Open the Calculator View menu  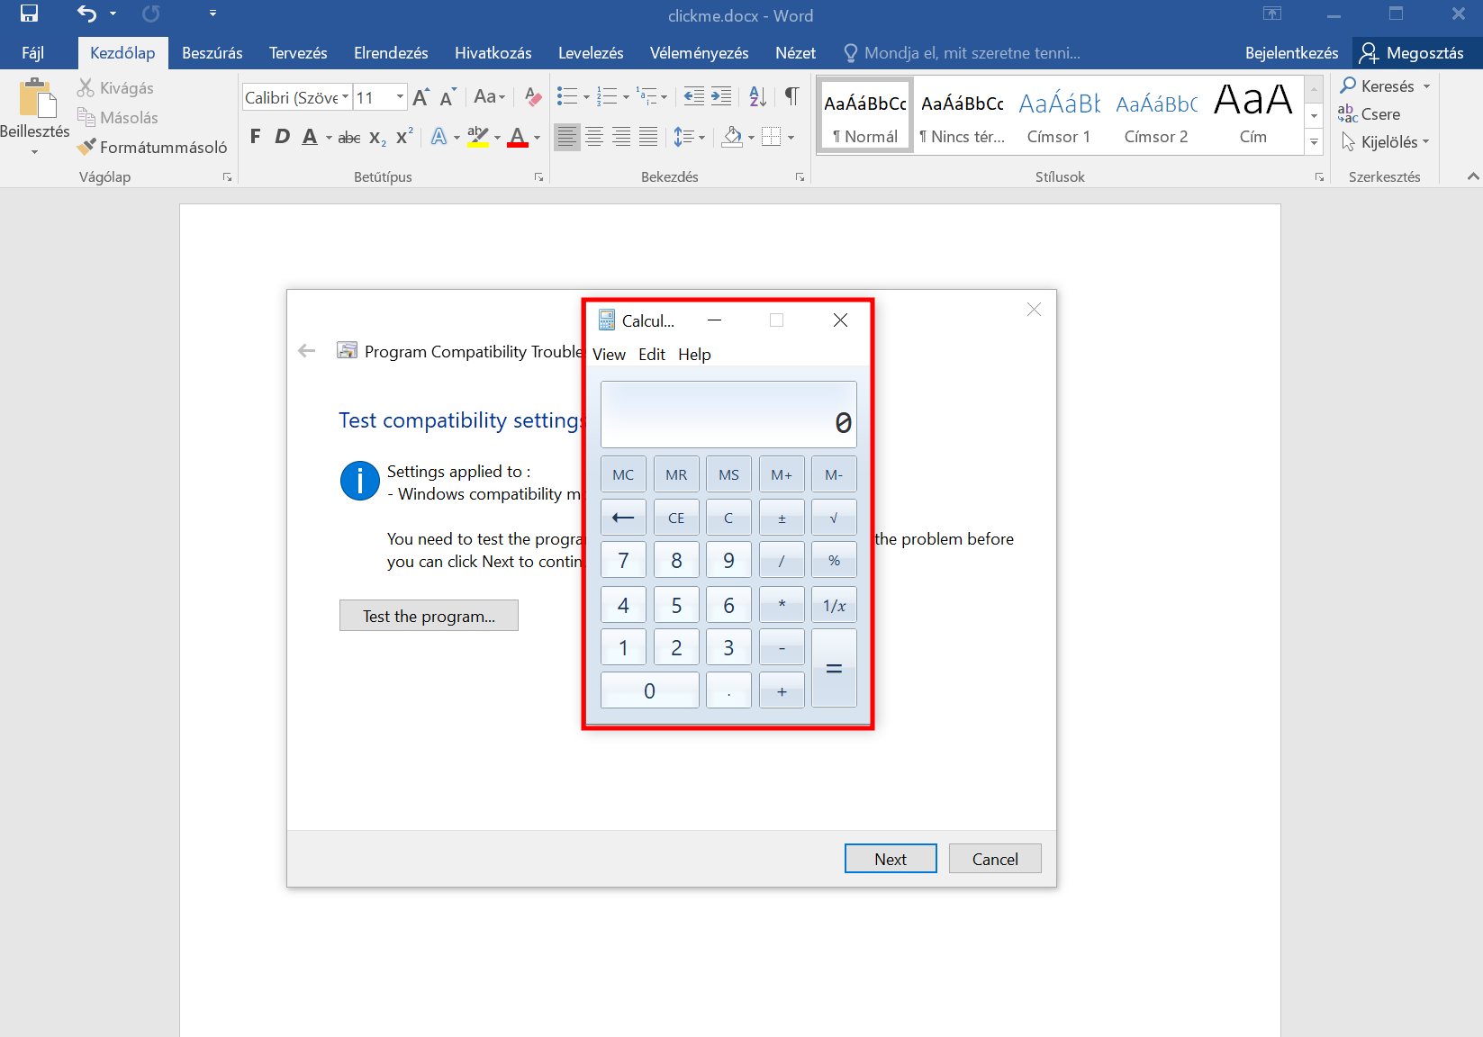pos(610,355)
